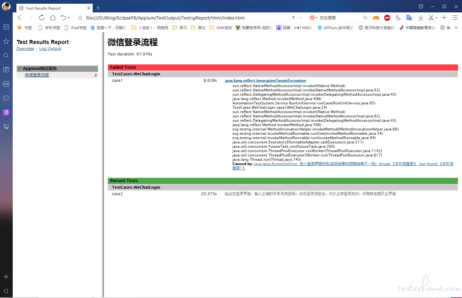Screen dimensions: 462x298
Task: Open the java.lang.AssertionError cause link
Action: tap(343, 166)
